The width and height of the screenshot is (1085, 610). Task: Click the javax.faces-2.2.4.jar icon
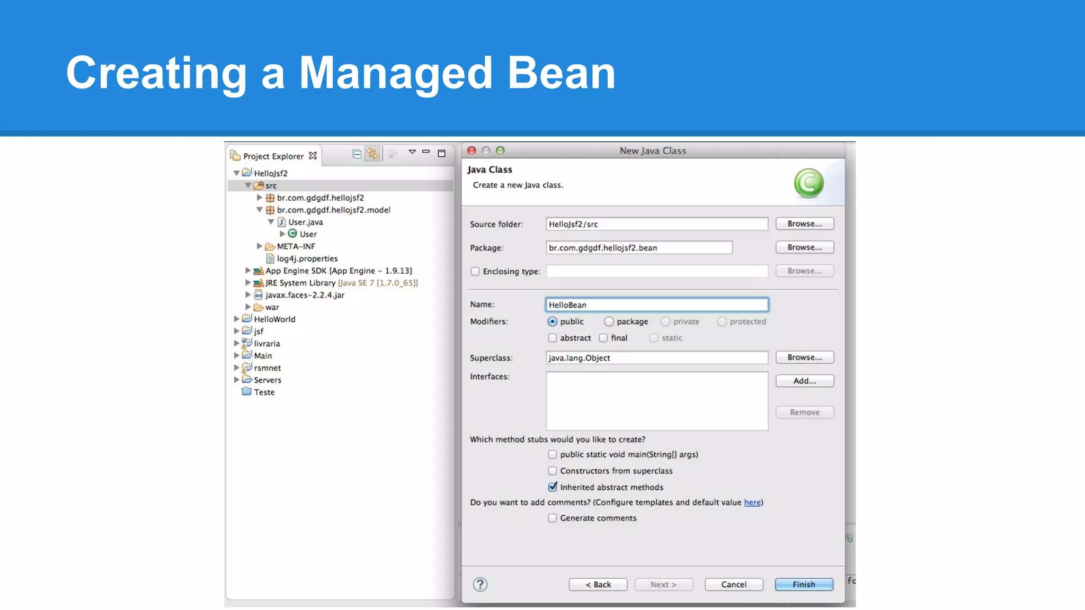pos(259,295)
